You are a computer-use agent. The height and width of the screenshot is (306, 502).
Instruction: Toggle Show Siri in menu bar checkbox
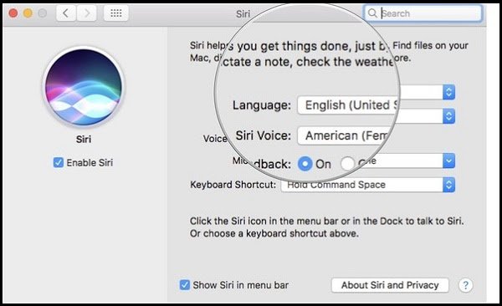(x=184, y=285)
